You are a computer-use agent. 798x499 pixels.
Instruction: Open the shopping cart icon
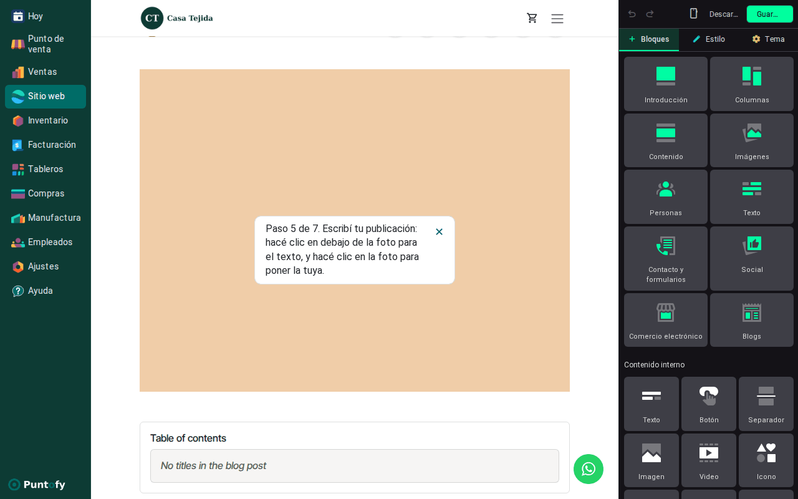[532, 18]
